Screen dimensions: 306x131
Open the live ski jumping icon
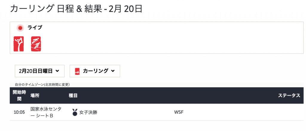(36, 44)
